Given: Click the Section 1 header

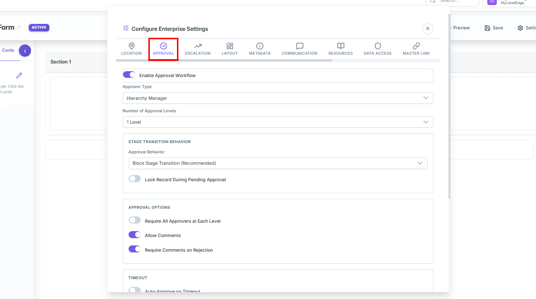Looking at the screenshot, I should (61, 62).
